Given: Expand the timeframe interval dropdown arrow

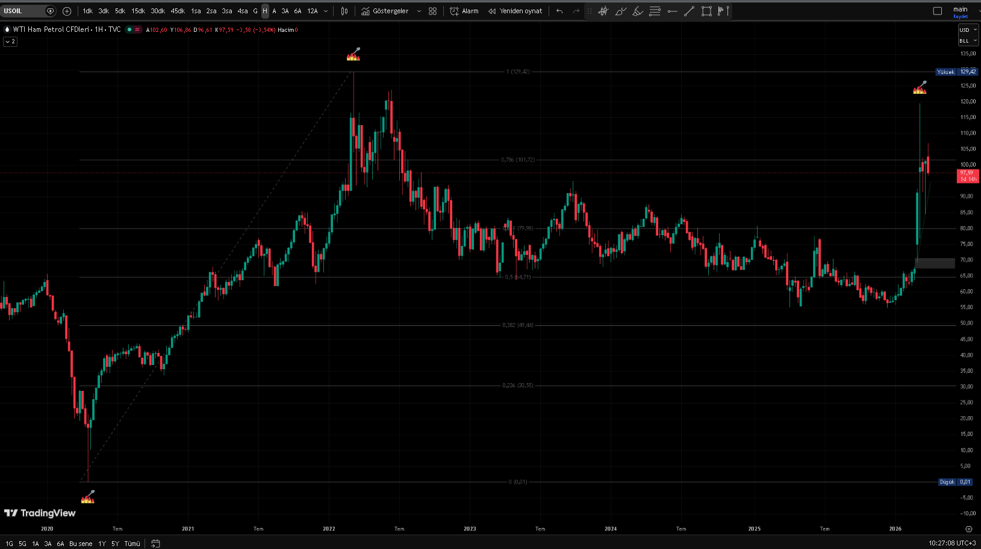Looking at the screenshot, I should [326, 11].
